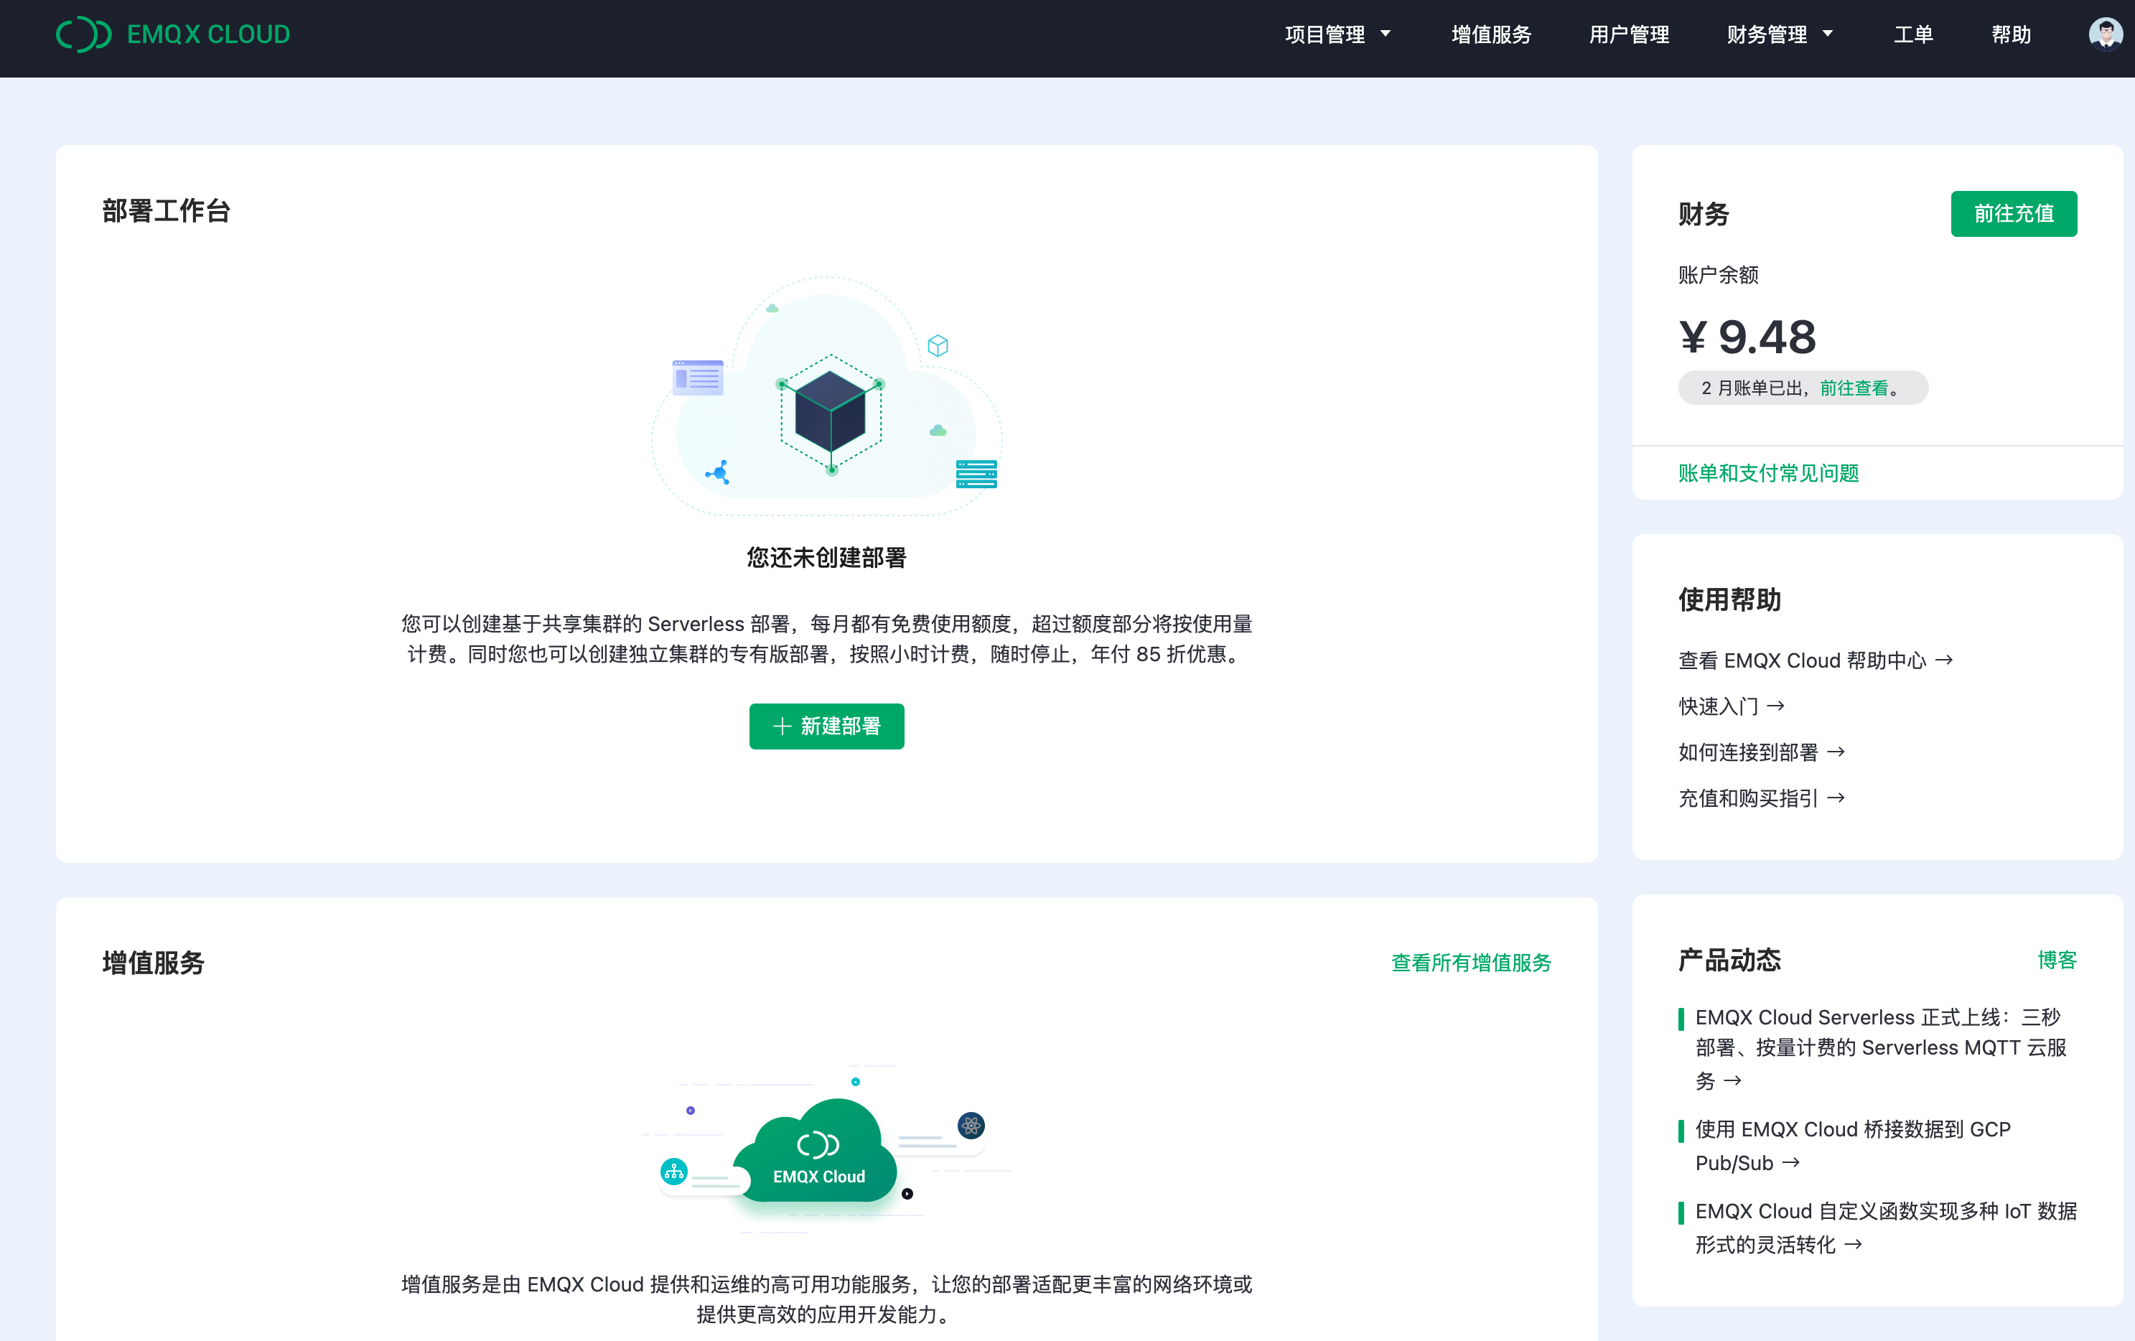Click the arrow beside 如何连接到部署
Viewport: 2135px width, 1341px height.
[x=1837, y=751]
